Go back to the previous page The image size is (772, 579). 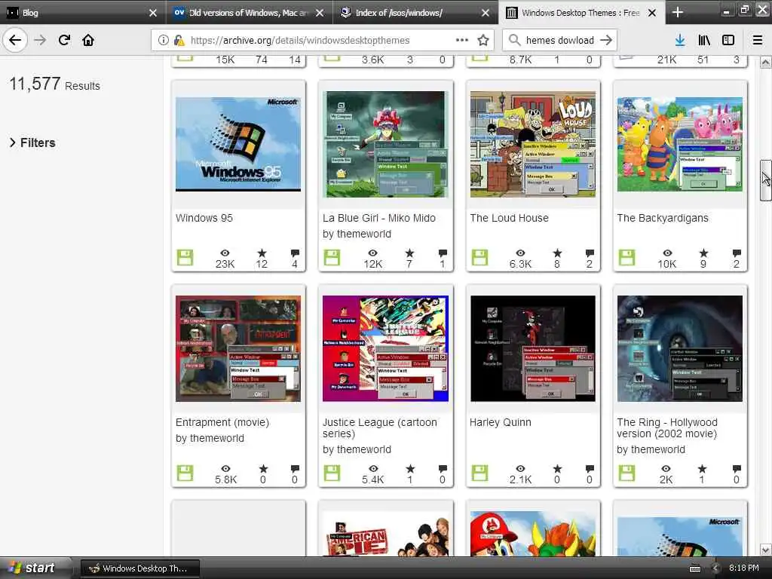(x=15, y=40)
